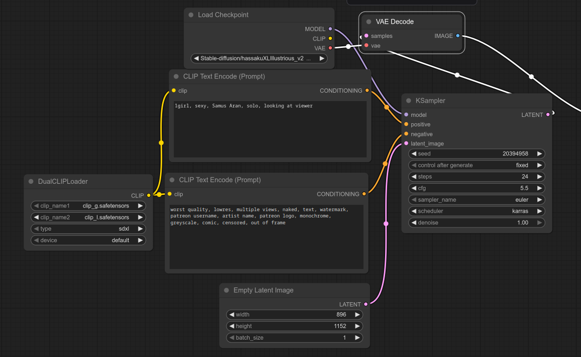Click the LATENT output port on Empty Latent Image
Viewport: 581px width, 357px height.
(x=366, y=304)
